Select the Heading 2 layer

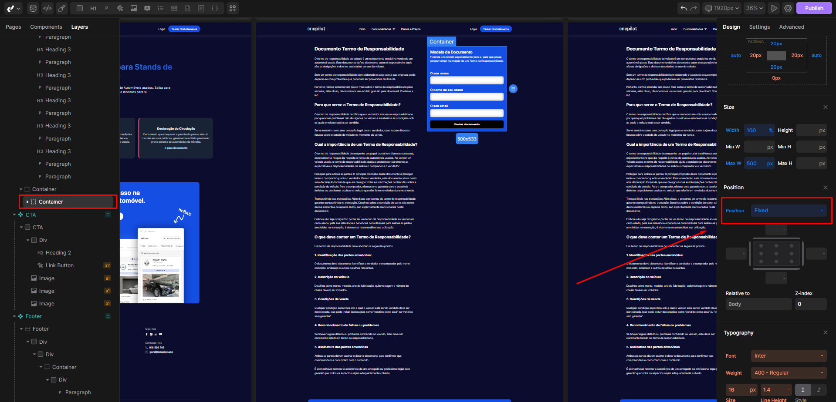58,253
